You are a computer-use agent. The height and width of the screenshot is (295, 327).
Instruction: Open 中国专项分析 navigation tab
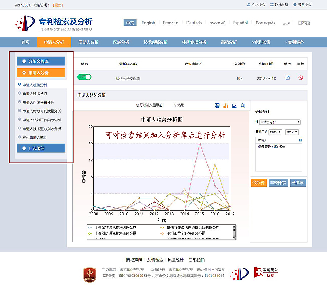click(x=194, y=43)
